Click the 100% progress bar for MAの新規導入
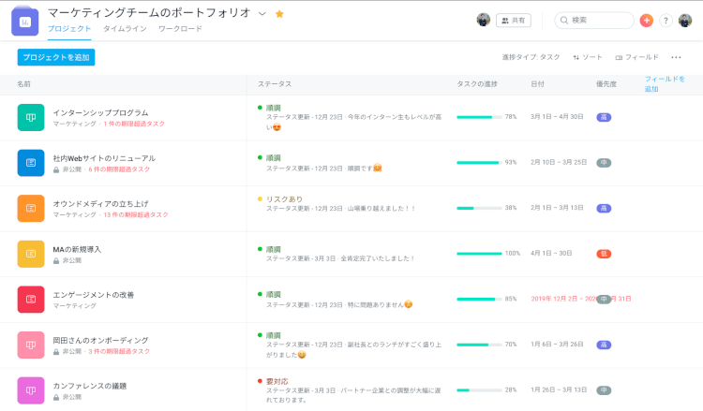 click(479, 254)
